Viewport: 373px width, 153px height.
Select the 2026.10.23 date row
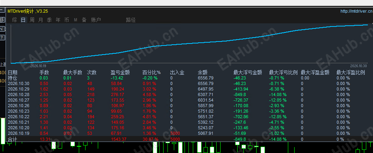tap(19, 111)
